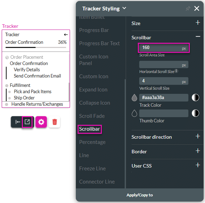The height and width of the screenshot is (203, 205).
Task: Open the Thumb Color contrast picker circle
Action: point(195,113)
